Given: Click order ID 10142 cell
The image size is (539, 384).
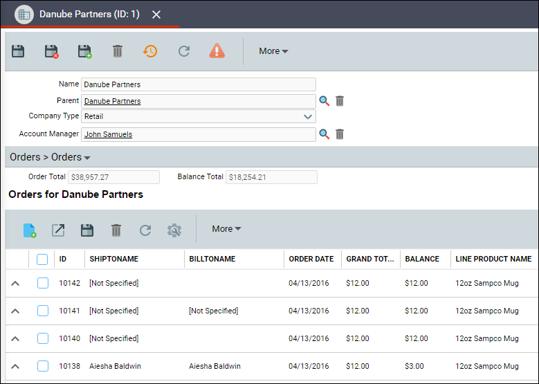Looking at the screenshot, I should point(69,283).
